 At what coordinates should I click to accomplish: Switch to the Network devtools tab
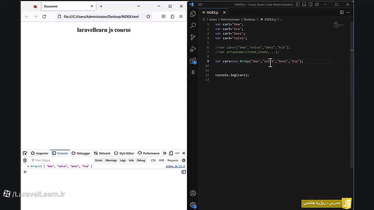(x=102, y=153)
